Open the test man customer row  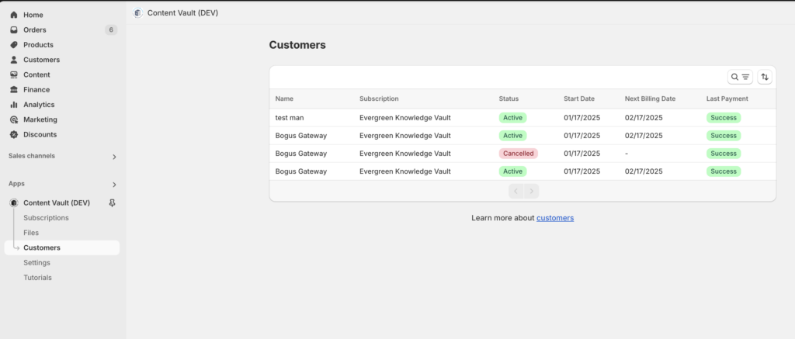[x=522, y=118]
